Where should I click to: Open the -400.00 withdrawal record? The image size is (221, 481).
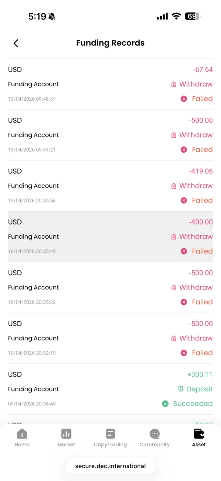click(x=110, y=236)
